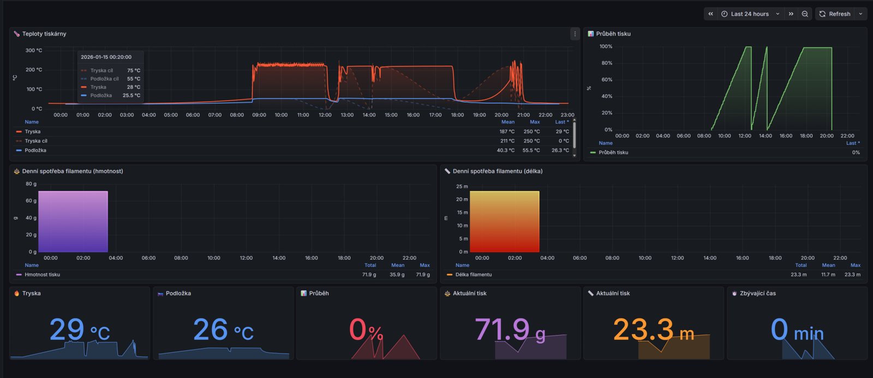This screenshot has width=873, height=378.
Task: Open Denní spotřeba filamentu (hmotnost) panel title
Action: pos(73,171)
